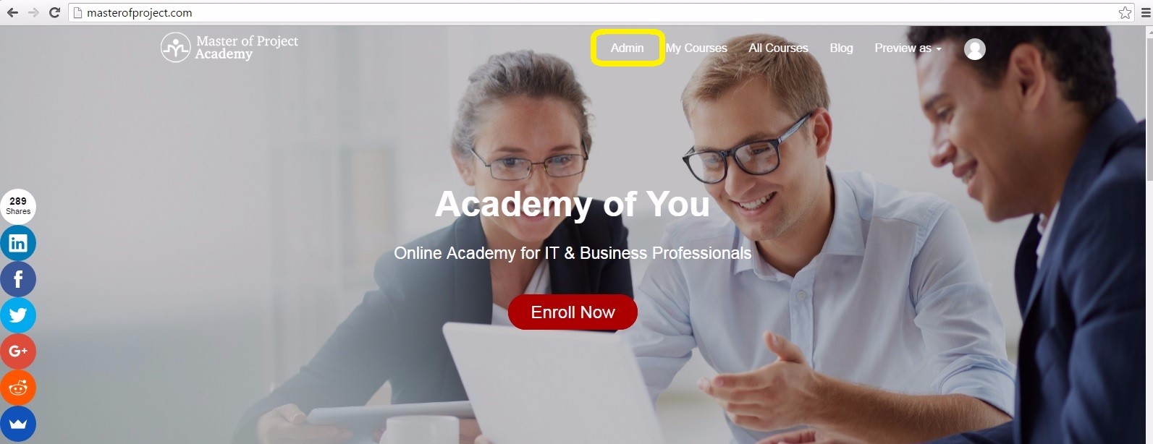Share the page on Facebook

(x=18, y=279)
